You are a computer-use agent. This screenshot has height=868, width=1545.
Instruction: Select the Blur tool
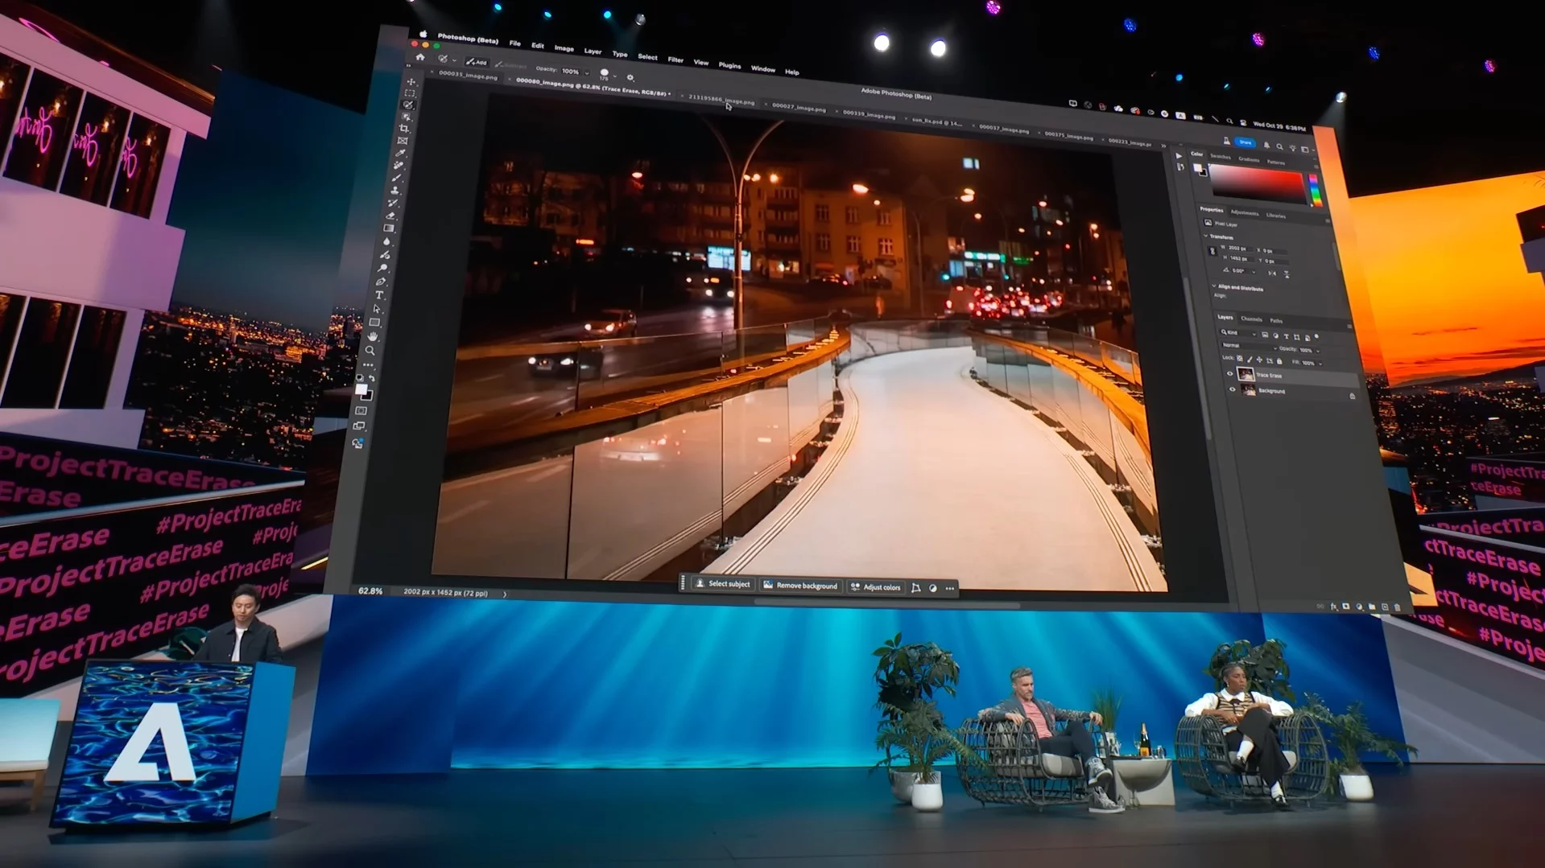pos(387,241)
